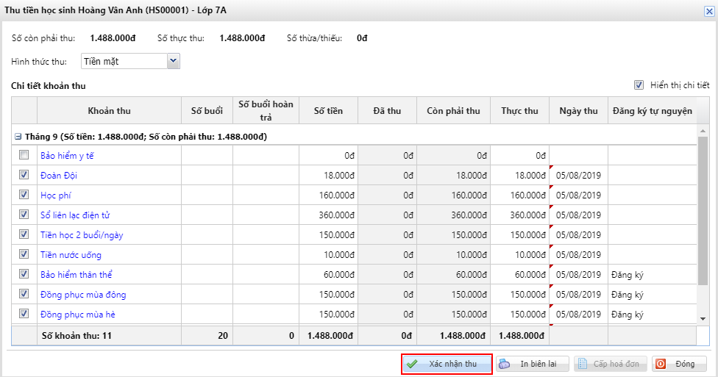Image resolution: width=718 pixels, height=377 pixels.
Task: Click the Số buổi column header
Action: [x=207, y=110]
